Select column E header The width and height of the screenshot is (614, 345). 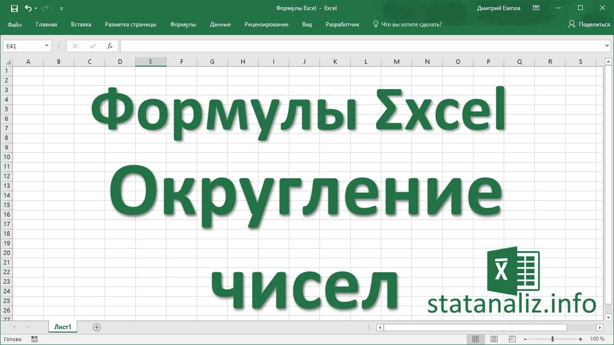pos(151,61)
